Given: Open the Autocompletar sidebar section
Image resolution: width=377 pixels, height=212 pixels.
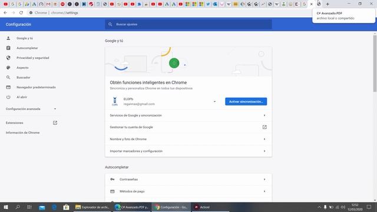Looking at the screenshot, I should tap(27, 48).
